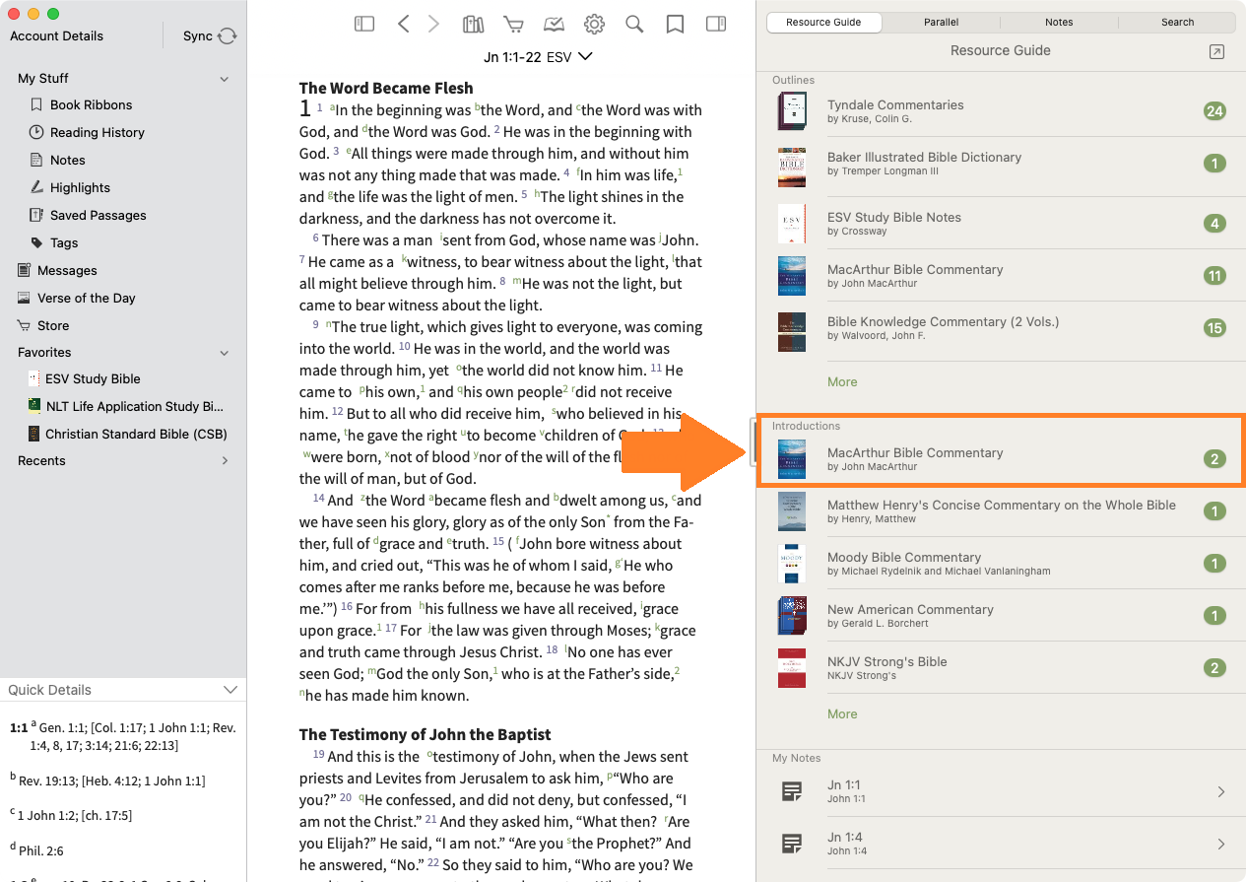
Task: Show More under Outlines
Action: pyautogui.click(x=842, y=381)
